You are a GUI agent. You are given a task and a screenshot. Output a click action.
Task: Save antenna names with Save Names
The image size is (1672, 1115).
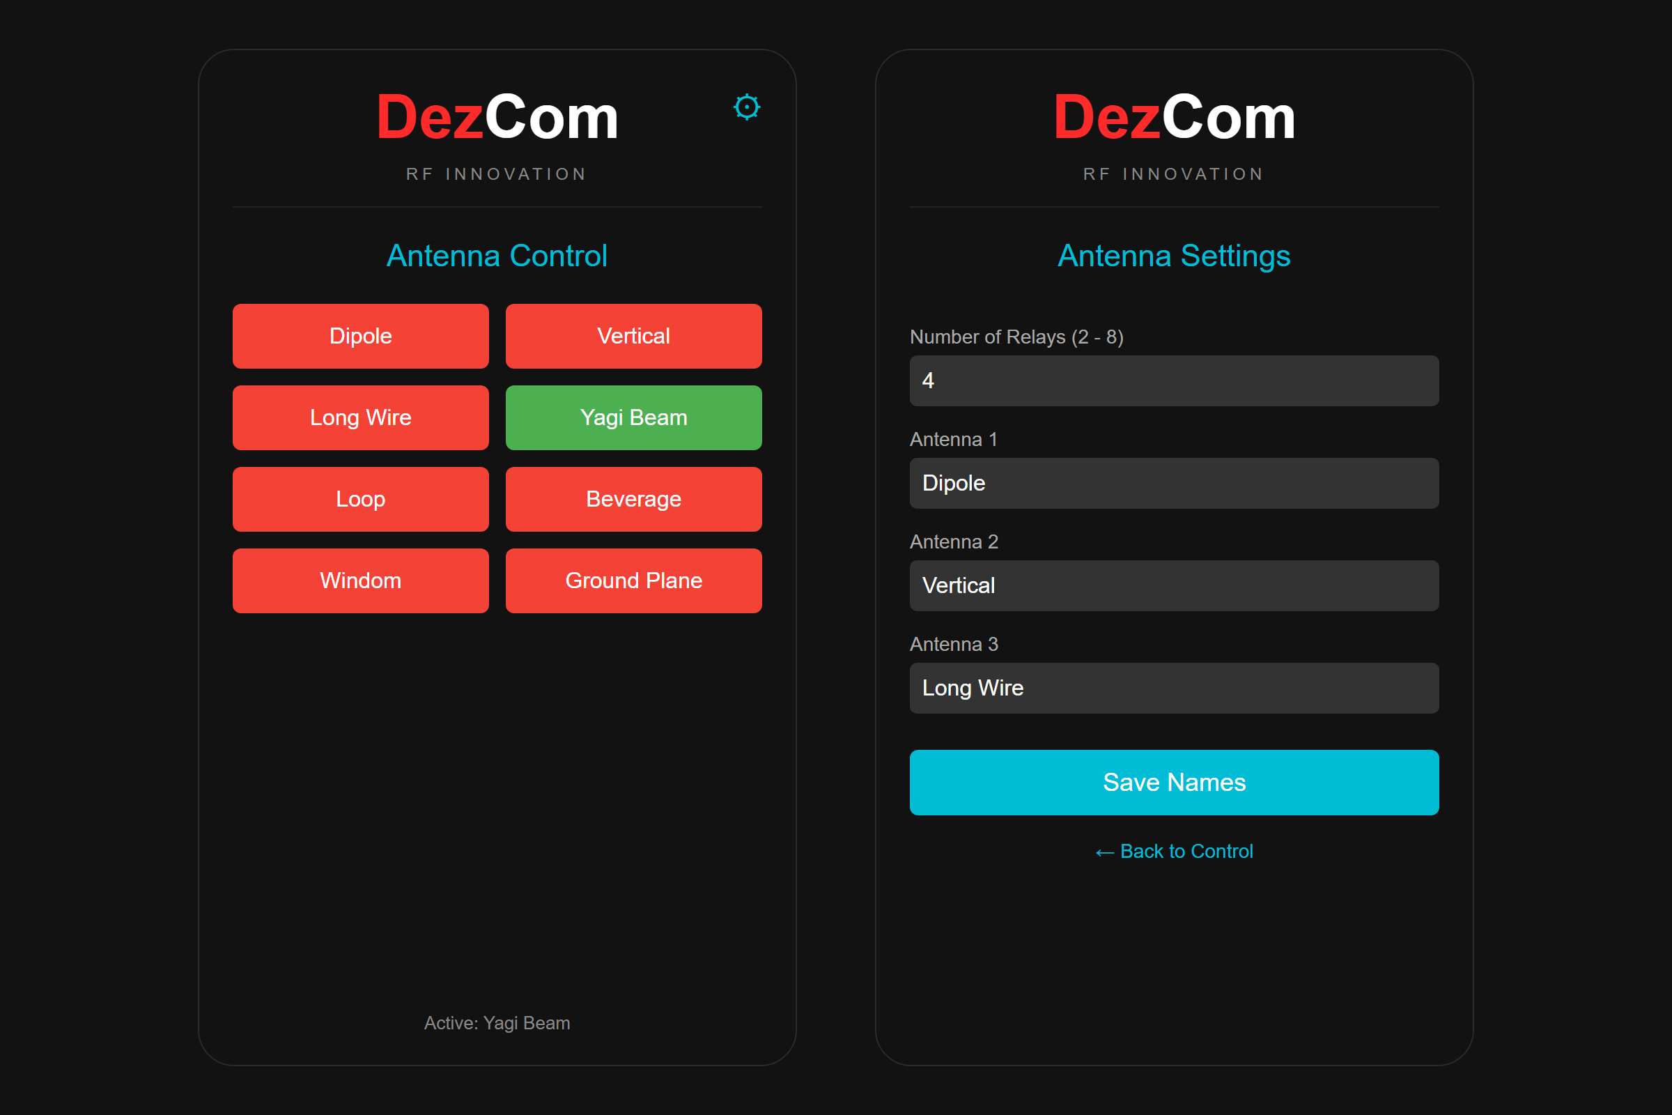click(1175, 783)
